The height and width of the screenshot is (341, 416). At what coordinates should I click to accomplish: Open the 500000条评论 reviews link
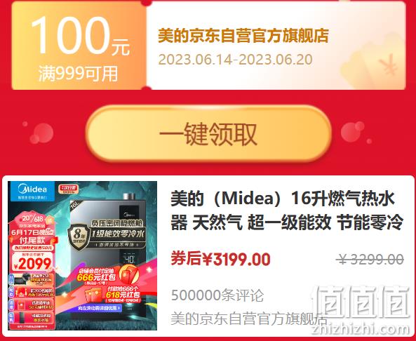tap(217, 295)
